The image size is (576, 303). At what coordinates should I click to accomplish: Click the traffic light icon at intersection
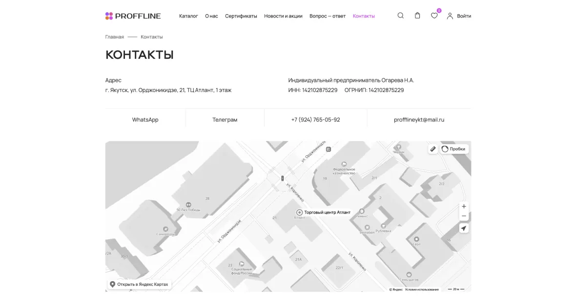[283, 178]
